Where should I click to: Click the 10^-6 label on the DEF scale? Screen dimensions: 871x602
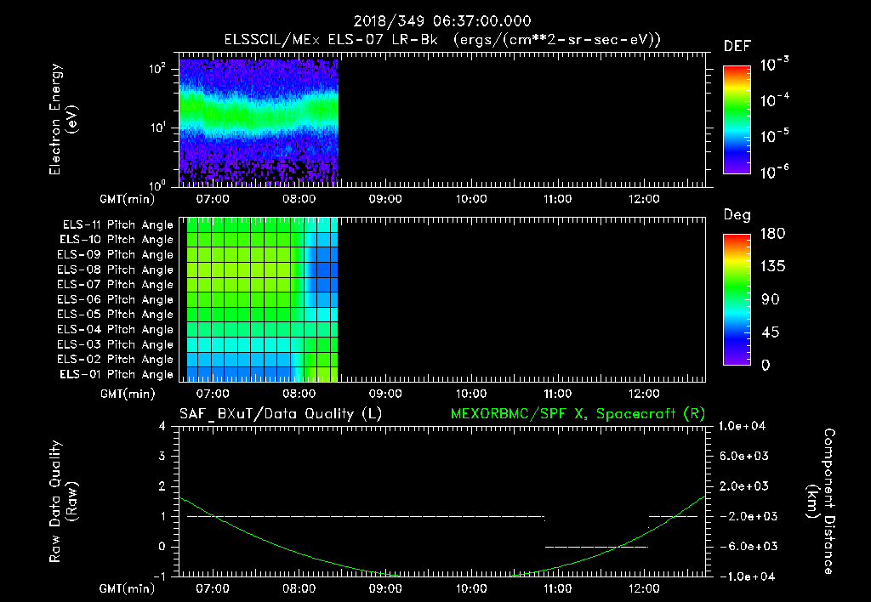tap(774, 172)
